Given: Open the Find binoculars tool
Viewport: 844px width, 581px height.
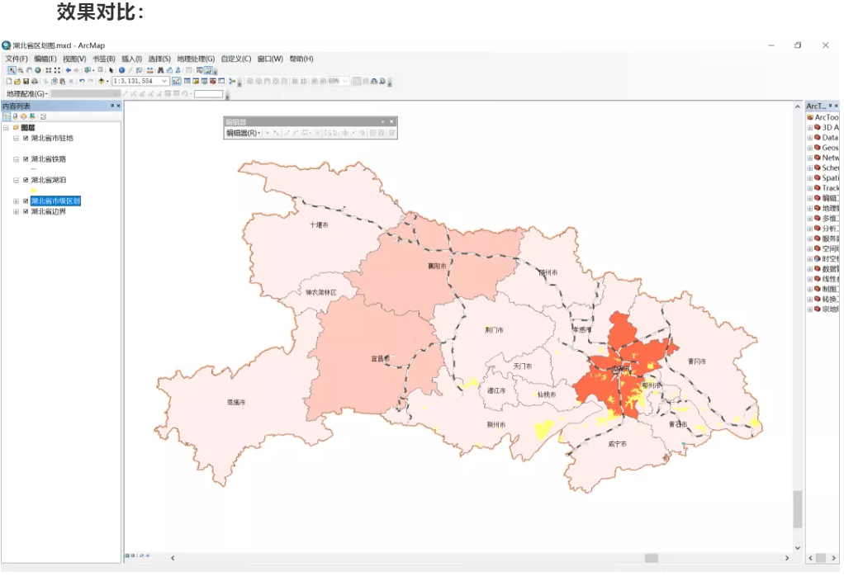Looking at the screenshot, I should tap(160, 70).
